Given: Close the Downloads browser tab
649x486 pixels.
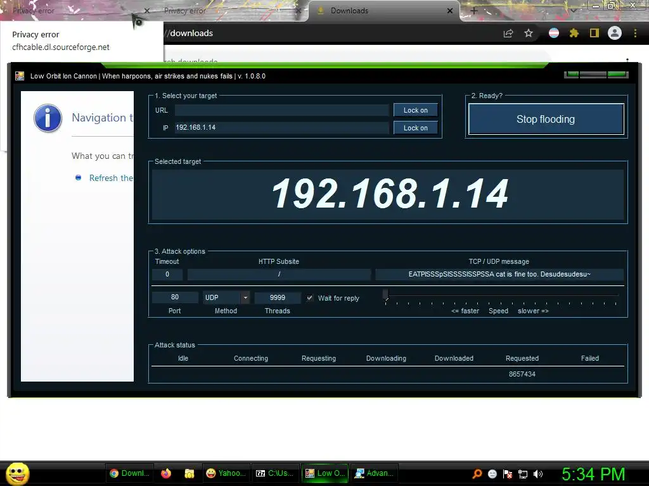Looking at the screenshot, I should coord(450,11).
